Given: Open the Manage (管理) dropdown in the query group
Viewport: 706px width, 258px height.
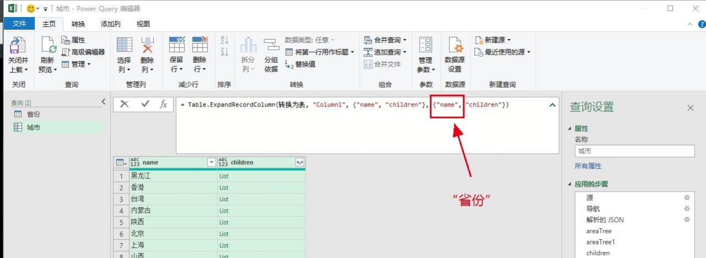Looking at the screenshot, I should tap(76, 64).
